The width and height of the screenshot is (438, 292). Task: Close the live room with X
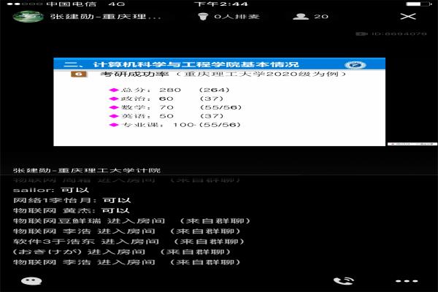408,17
